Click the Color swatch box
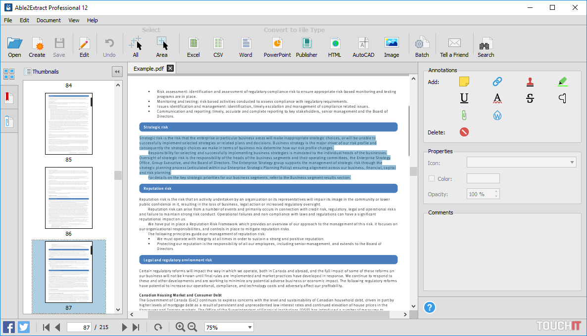Viewport: 587px width, 336px height. pyautogui.click(x=483, y=179)
